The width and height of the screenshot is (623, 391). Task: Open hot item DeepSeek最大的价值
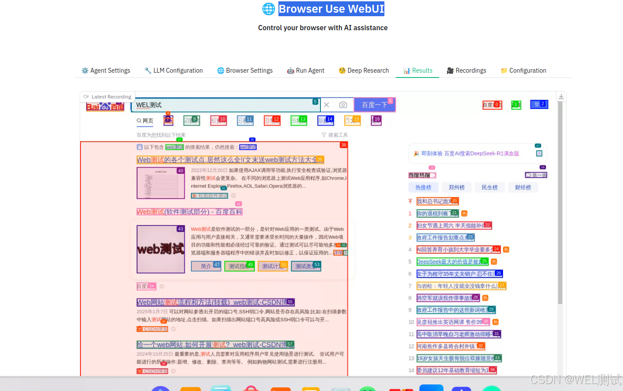[452, 261]
